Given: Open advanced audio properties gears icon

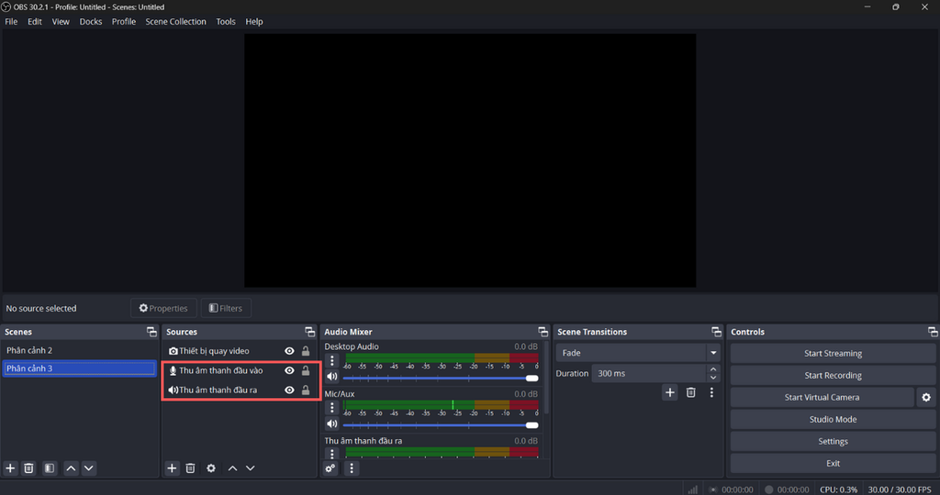Looking at the screenshot, I should coord(330,468).
